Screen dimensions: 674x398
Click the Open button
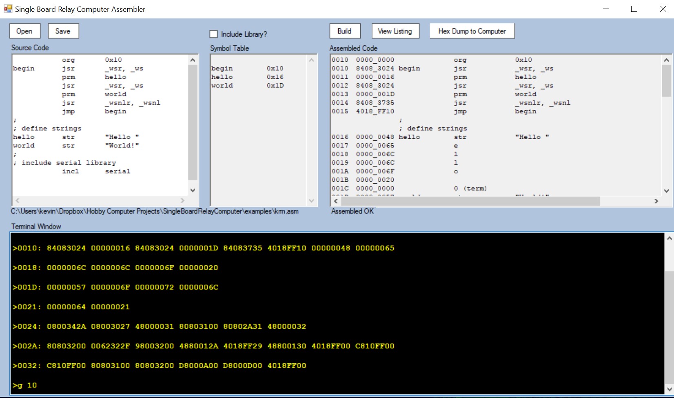24,31
